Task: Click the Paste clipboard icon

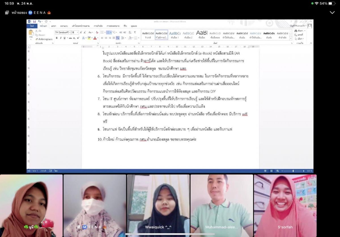Action: point(31,34)
